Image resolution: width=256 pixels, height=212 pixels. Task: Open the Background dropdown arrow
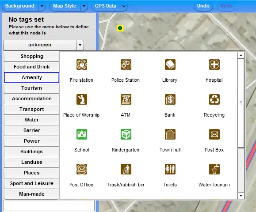pyautogui.click(x=42, y=6)
